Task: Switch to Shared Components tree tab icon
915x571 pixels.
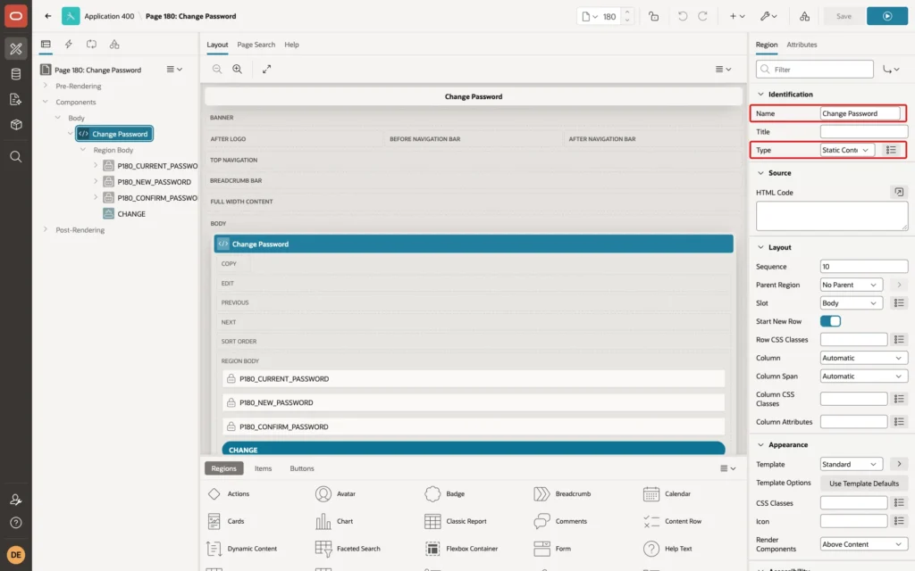Action: pos(114,45)
